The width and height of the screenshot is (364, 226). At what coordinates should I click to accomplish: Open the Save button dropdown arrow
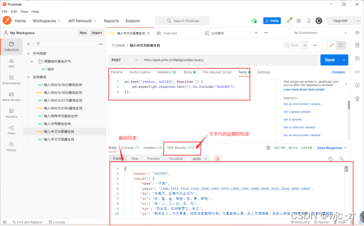click(x=305, y=45)
